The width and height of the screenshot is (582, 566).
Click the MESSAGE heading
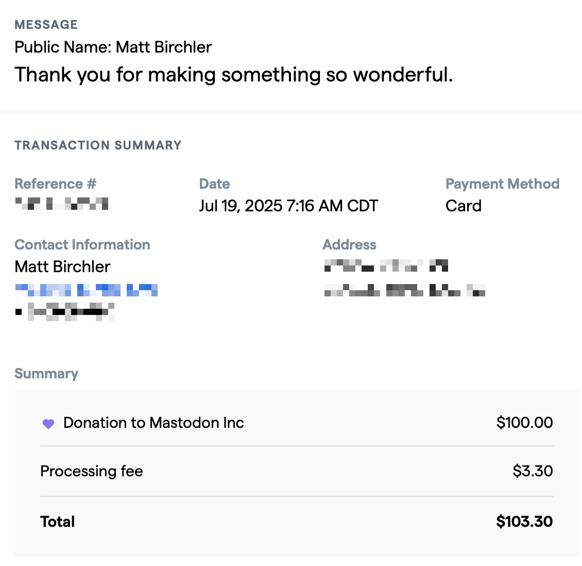click(x=46, y=25)
